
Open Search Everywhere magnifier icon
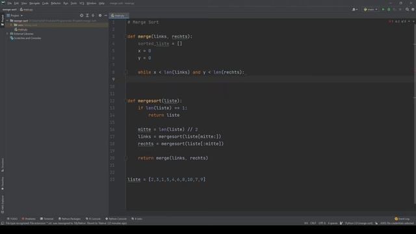407,9
